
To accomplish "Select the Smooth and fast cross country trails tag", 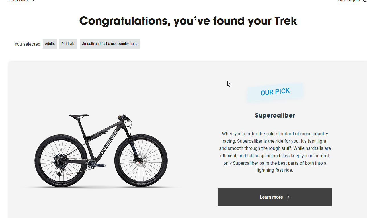I will click(110, 44).
